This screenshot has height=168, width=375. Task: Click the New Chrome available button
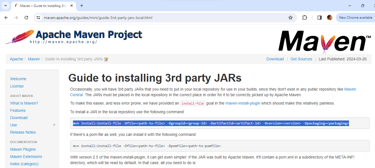click(x=355, y=18)
